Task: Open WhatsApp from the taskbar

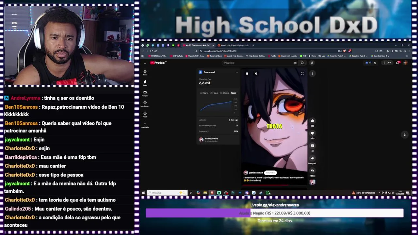Action: 268,193
